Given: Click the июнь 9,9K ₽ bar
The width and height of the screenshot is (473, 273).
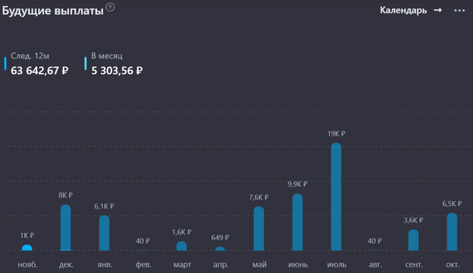Looking at the screenshot, I should tap(297, 222).
